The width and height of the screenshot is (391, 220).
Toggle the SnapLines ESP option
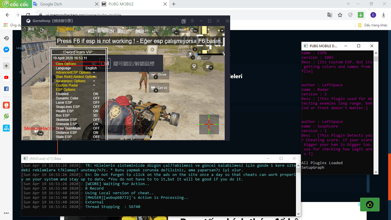77,107
